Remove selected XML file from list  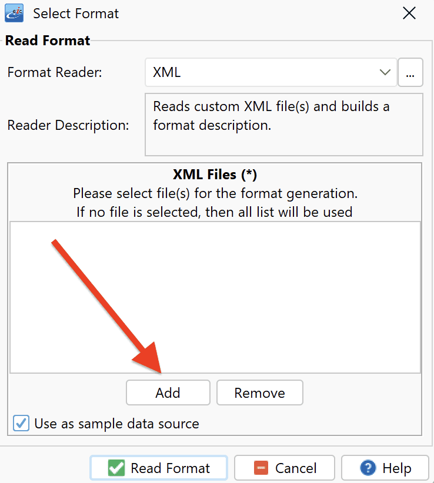pos(260,393)
